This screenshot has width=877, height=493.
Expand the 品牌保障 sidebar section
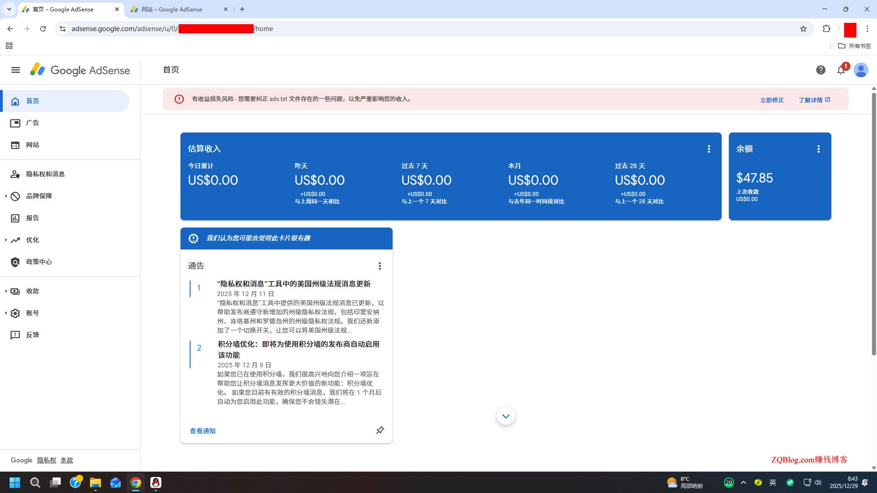6,196
